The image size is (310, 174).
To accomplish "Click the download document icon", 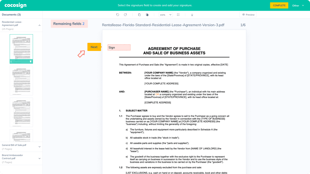I will coord(192,15).
